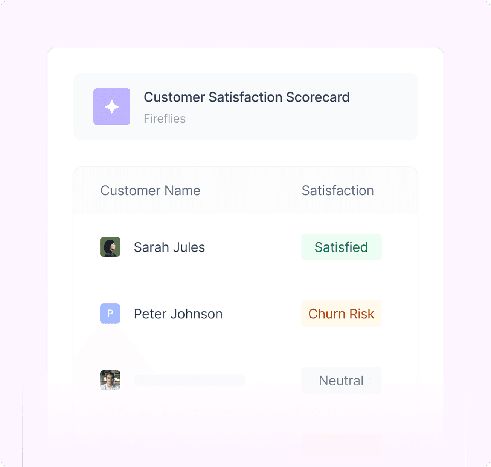Select the Peter Johnson customer name
This screenshot has width=491, height=467.
[178, 314]
